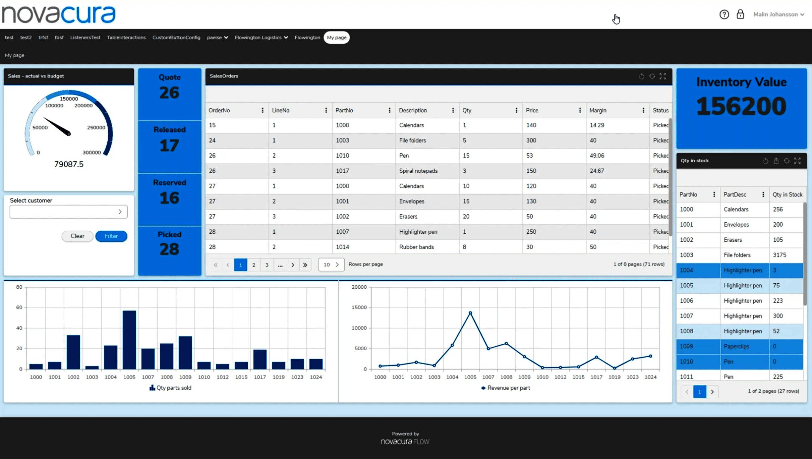This screenshot has height=459, width=812.
Task: Open the Select customer dropdown field
Action: pos(69,212)
